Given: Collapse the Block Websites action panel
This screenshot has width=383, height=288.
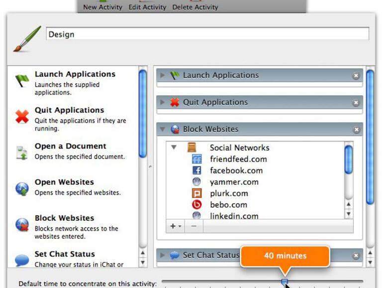Looking at the screenshot, I should pyautogui.click(x=163, y=129).
